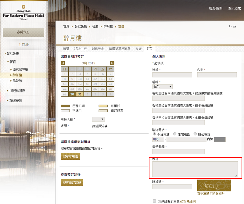
Task: Open the 用餐人數 guest count dropdown
Action: 98,119
